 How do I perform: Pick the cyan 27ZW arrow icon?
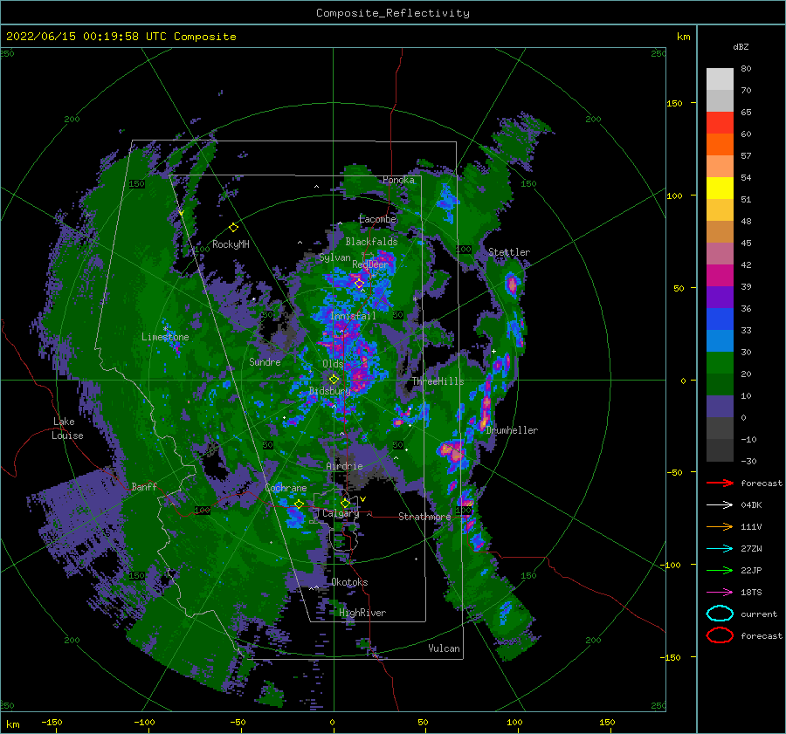pyautogui.click(x=720, y=549)
